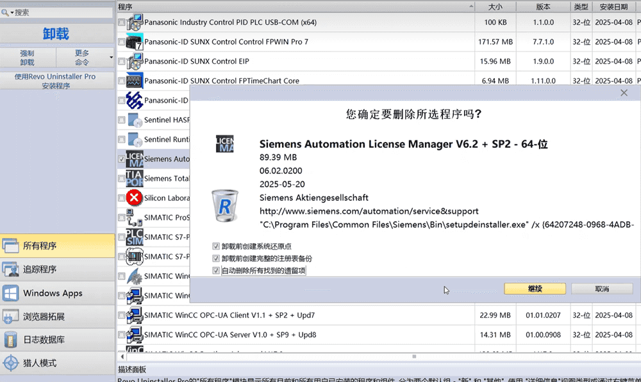Image resolution: width=641 pixels, height=382 pixels.
Task: Sort list by 大小 column header
Action: (495, 6)
